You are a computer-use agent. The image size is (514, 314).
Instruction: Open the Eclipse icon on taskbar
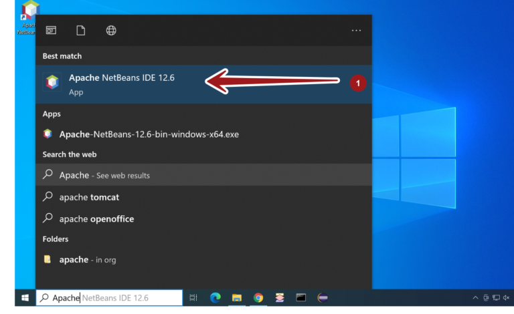pos(323,298)
